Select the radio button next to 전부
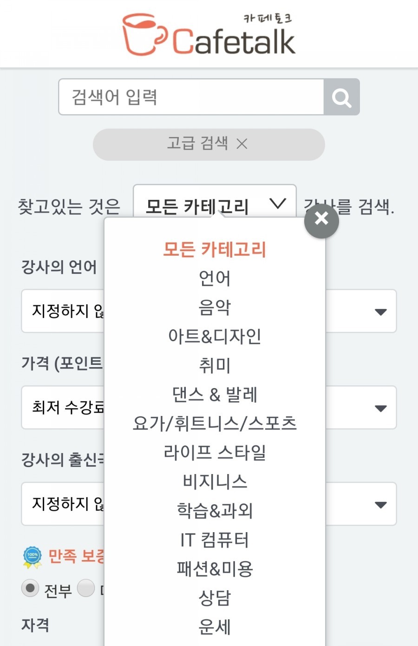 coord(30,588)
